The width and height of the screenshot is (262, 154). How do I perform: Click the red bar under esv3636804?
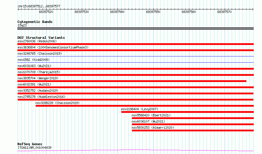tap(135, 50)
